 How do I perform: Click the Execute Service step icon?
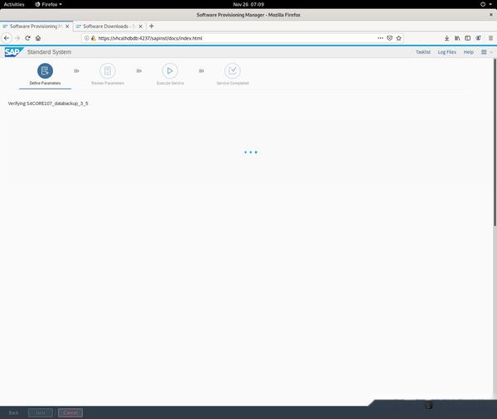point(170,70)
